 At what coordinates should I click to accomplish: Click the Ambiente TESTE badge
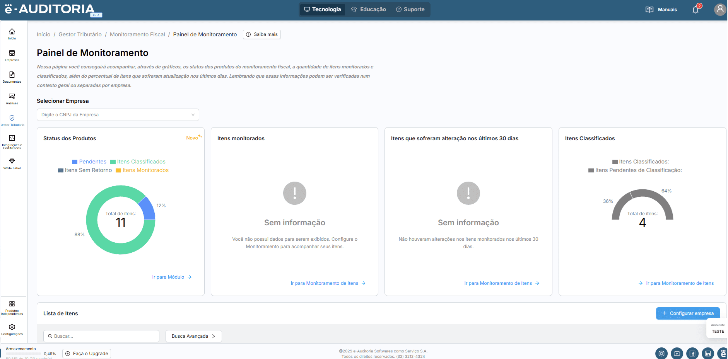pos(718,328)
